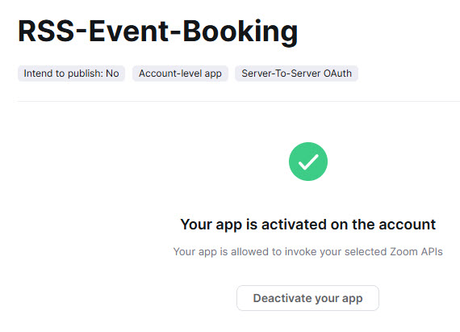The height and width of the screenshot is (332, 460).
Task: Click 'No' in the publish intent tag
Action: click(112, 74)
